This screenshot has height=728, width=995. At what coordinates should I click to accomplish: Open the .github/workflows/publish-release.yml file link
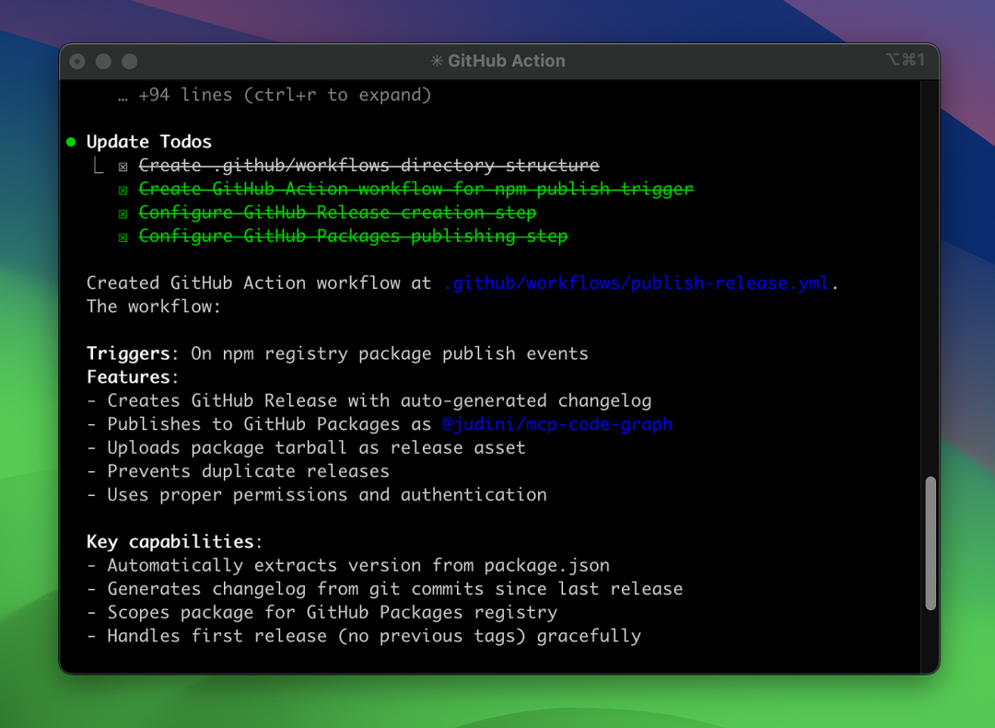pyautogui.click(x=636, y=283)
